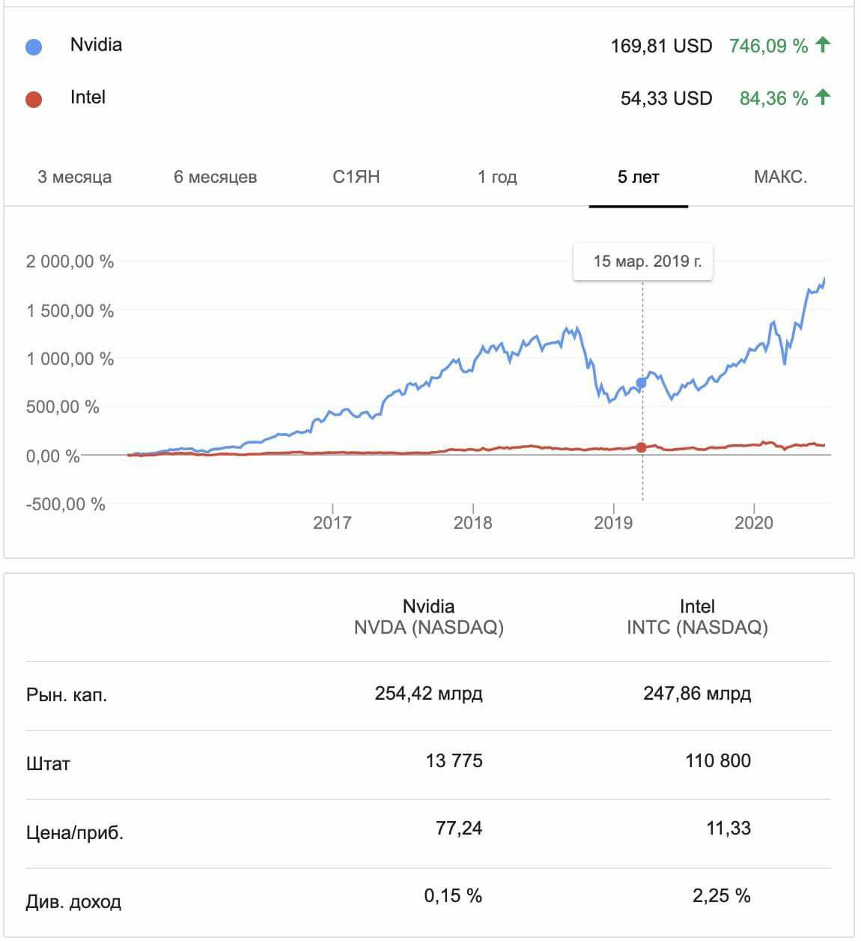This screenshot has width=861, height=941.
Task: Click the 0,00 % y-axis label
Action: pos(52,456)
